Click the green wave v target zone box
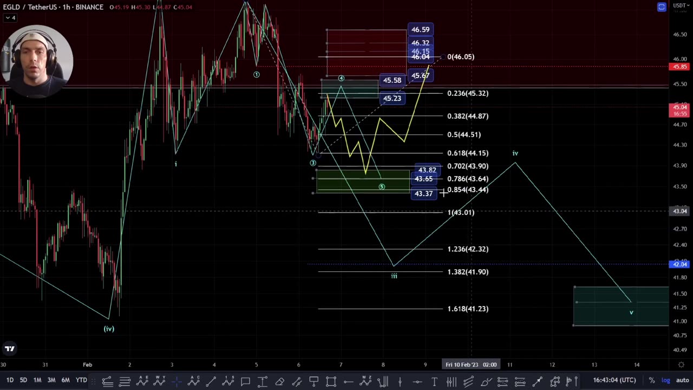The image size is (693, 390). (621, 306)
